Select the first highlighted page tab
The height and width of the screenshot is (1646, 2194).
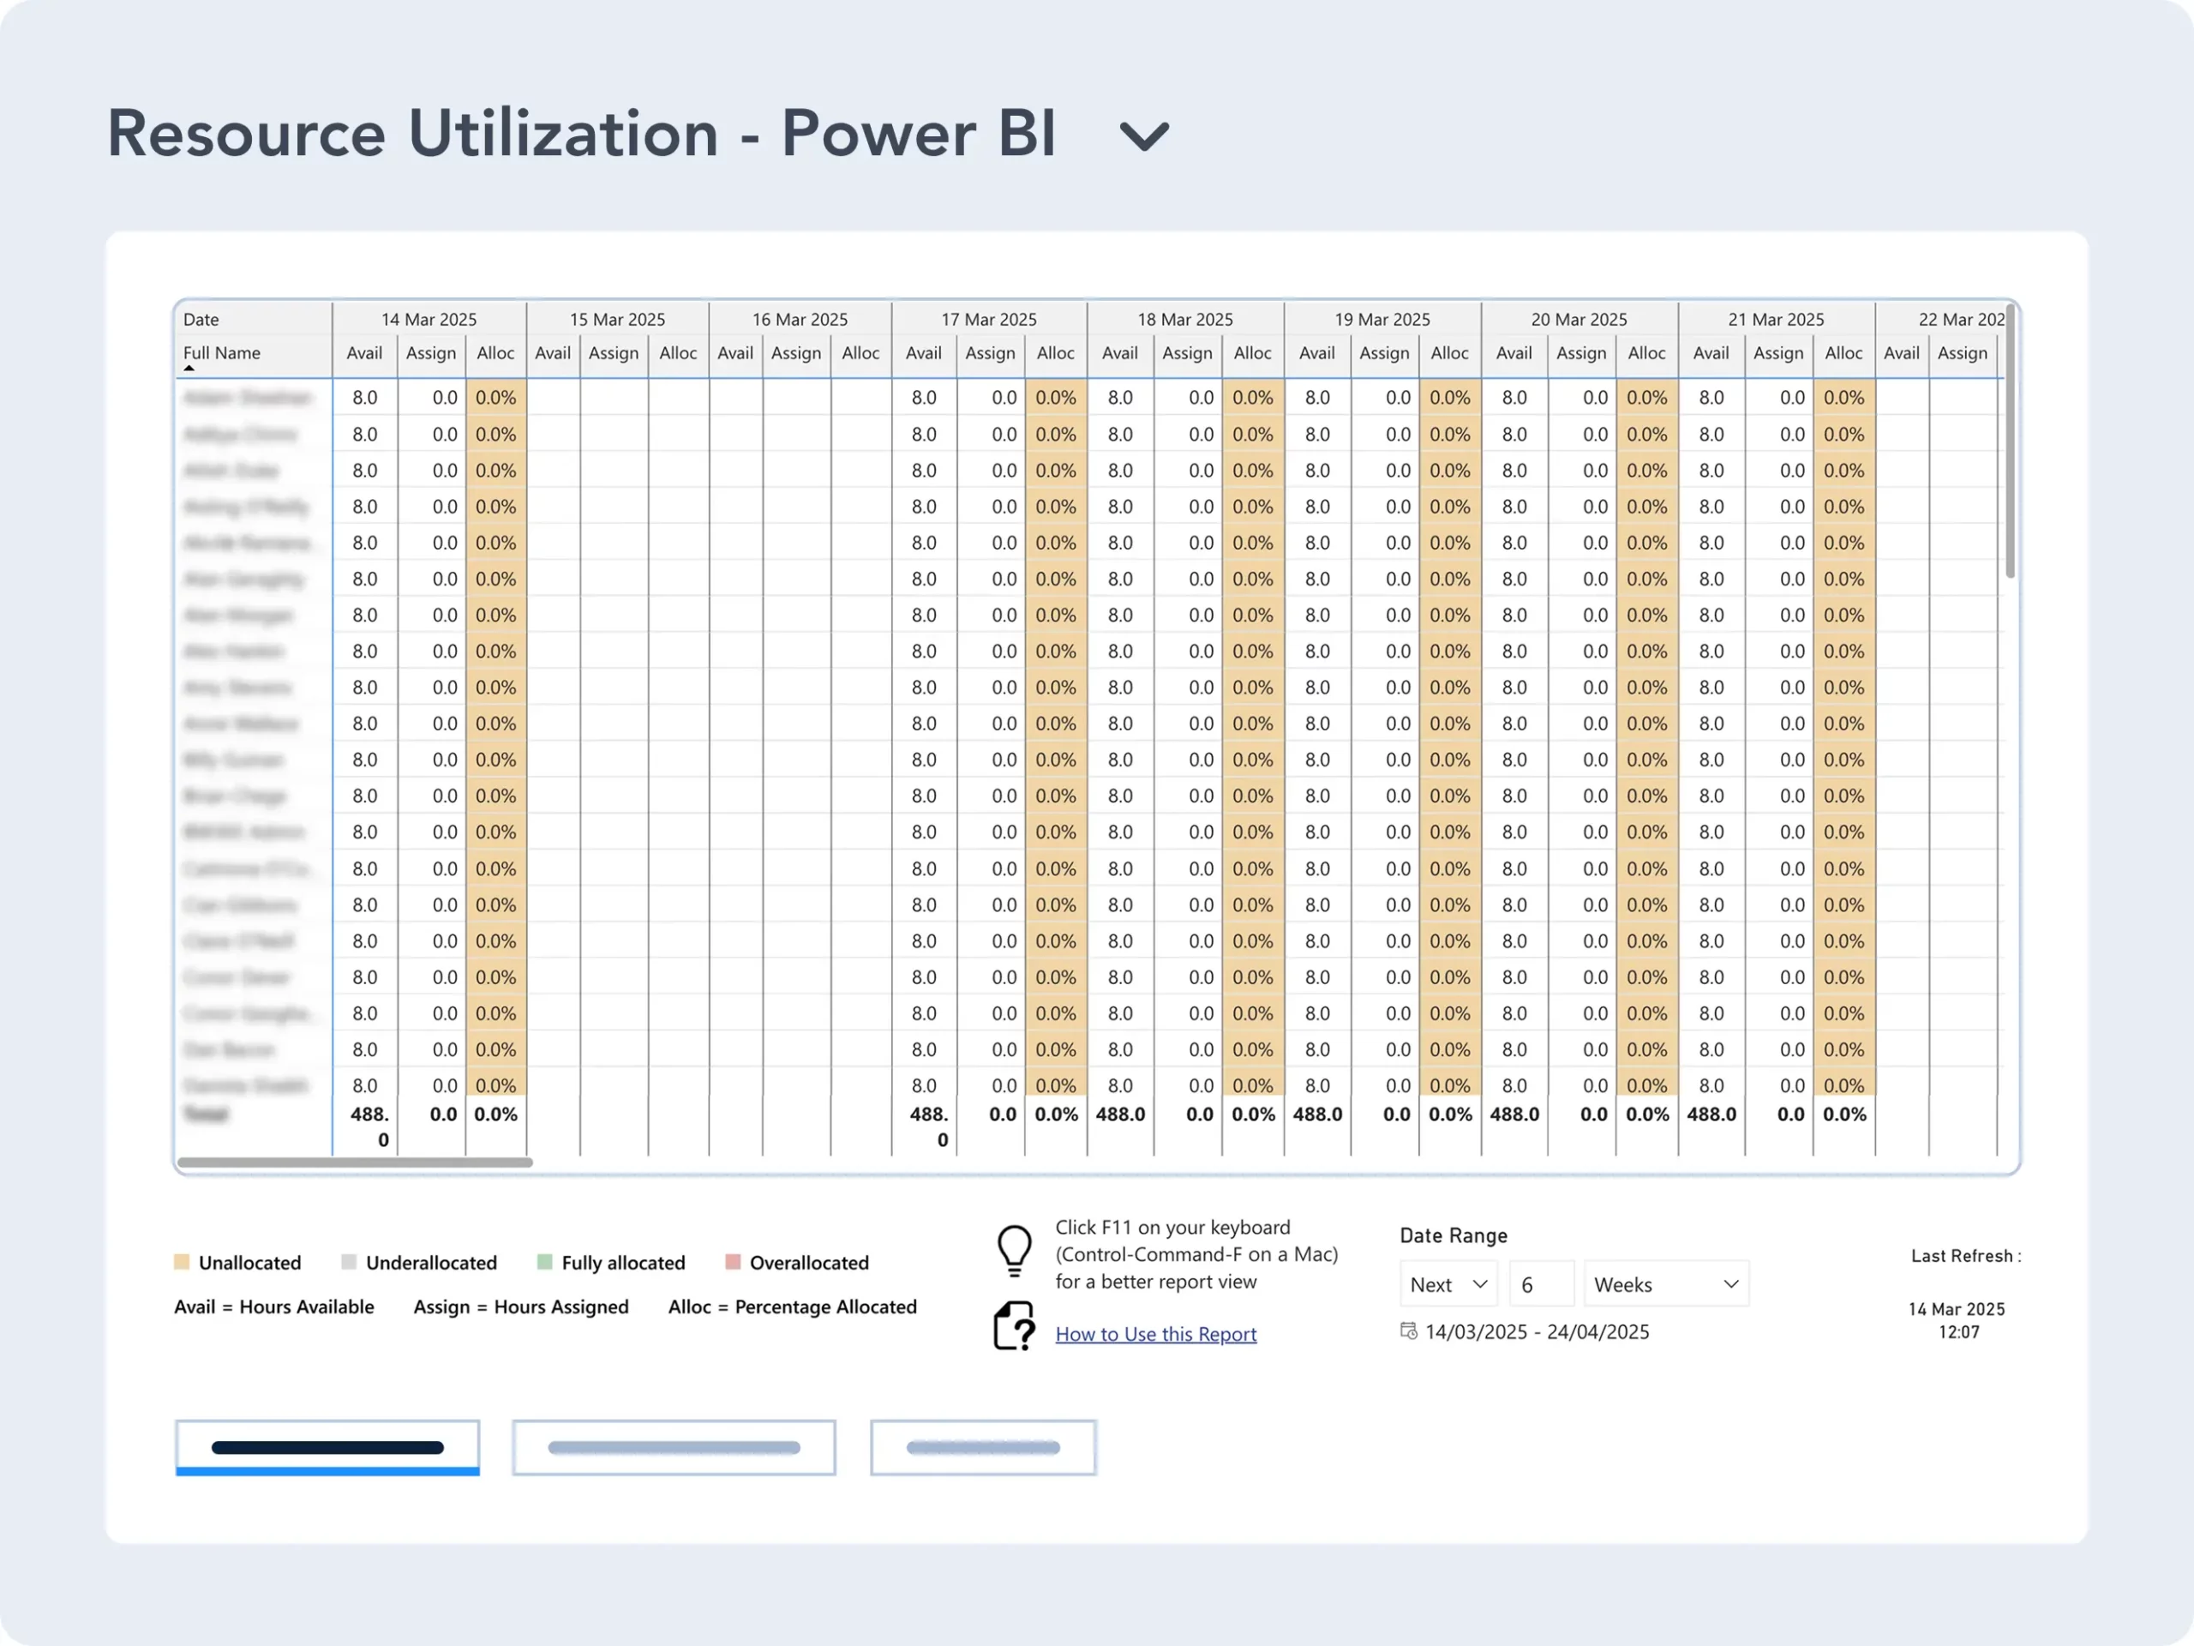click(x=327, y=1446)
